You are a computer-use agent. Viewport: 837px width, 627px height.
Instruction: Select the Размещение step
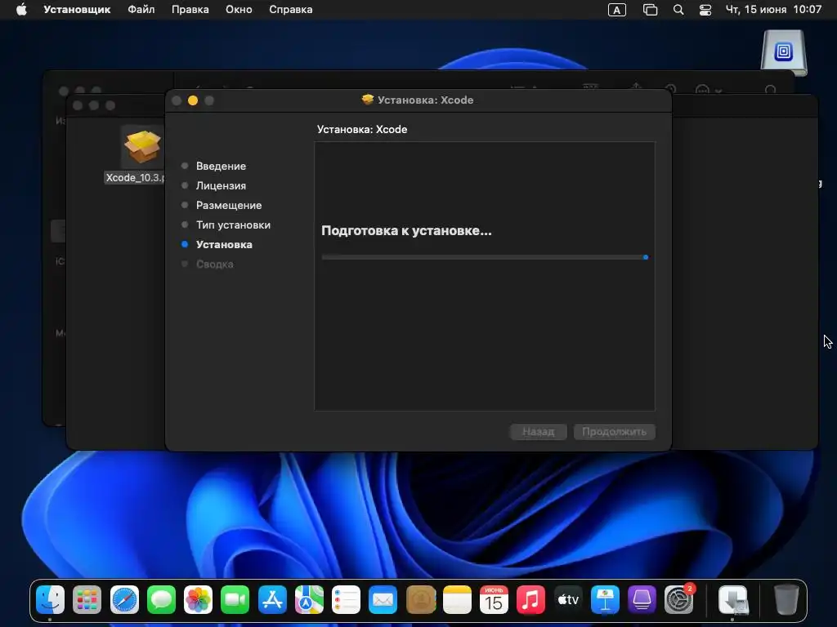pos(229,205)
